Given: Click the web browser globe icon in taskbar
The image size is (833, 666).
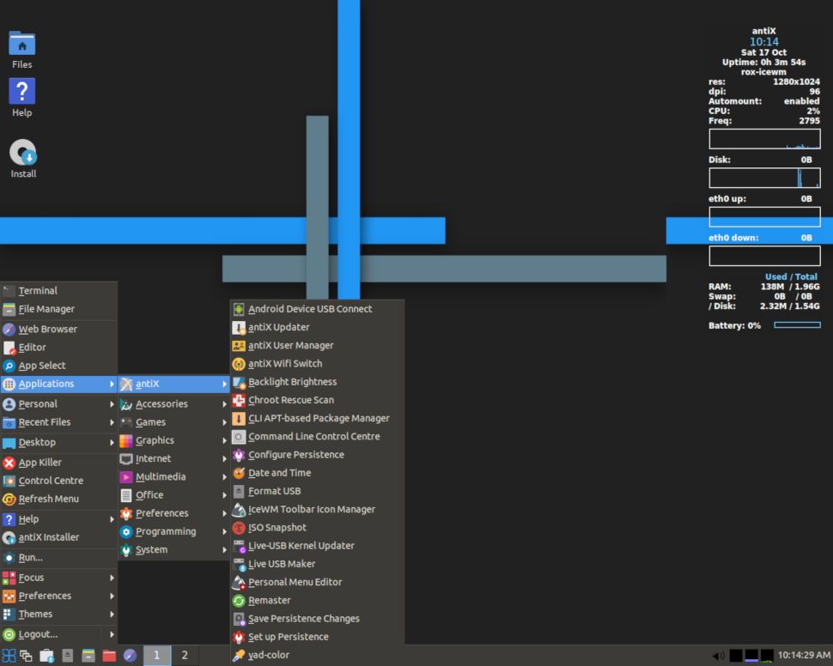Looking at the screenshot, I should [x=130, y=655].
